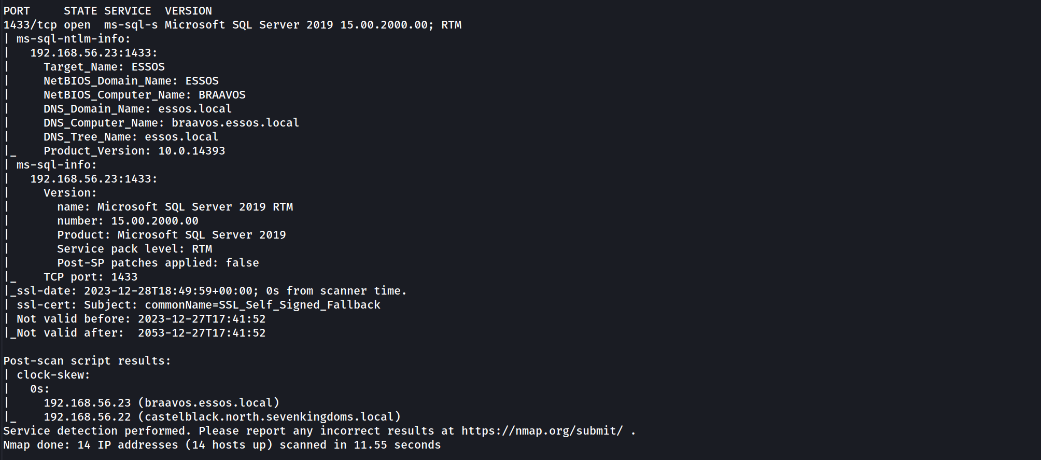Click the Post-SP patches applied false value
The image size is (1041, 460).
point(242,263)
